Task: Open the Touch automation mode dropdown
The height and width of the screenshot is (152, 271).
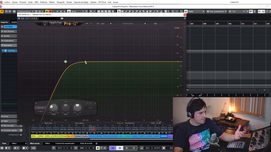Action: [x=77, y=11]
